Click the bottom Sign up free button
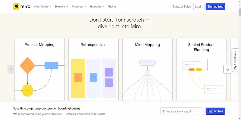Screen dimensions: 241x120 pos(215,111)
